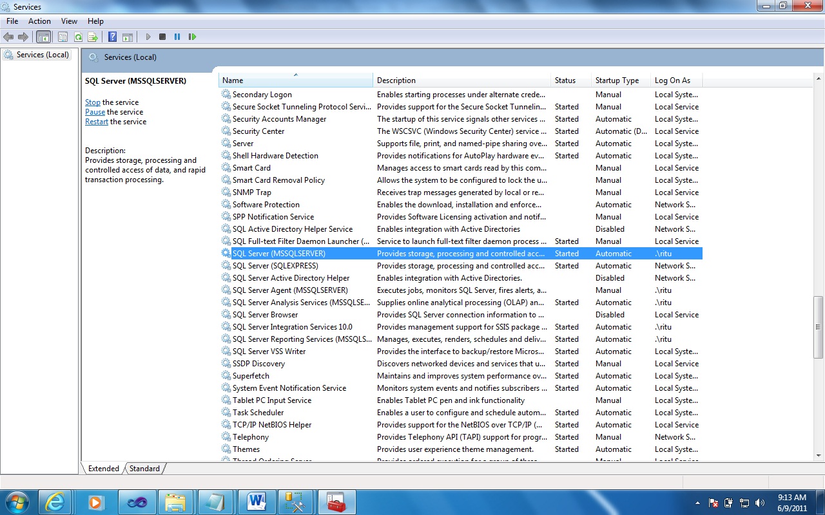Click the Forward arrow toolbar icon

(x=23, y=37)
